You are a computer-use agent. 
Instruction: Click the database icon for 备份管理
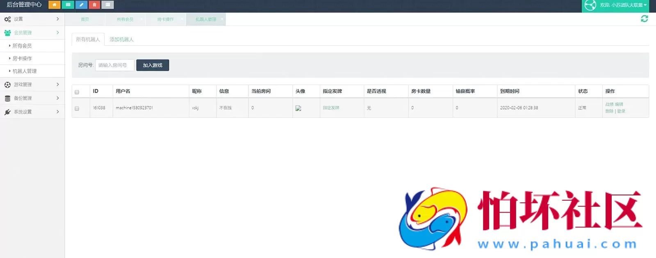(x=7, y=98)
